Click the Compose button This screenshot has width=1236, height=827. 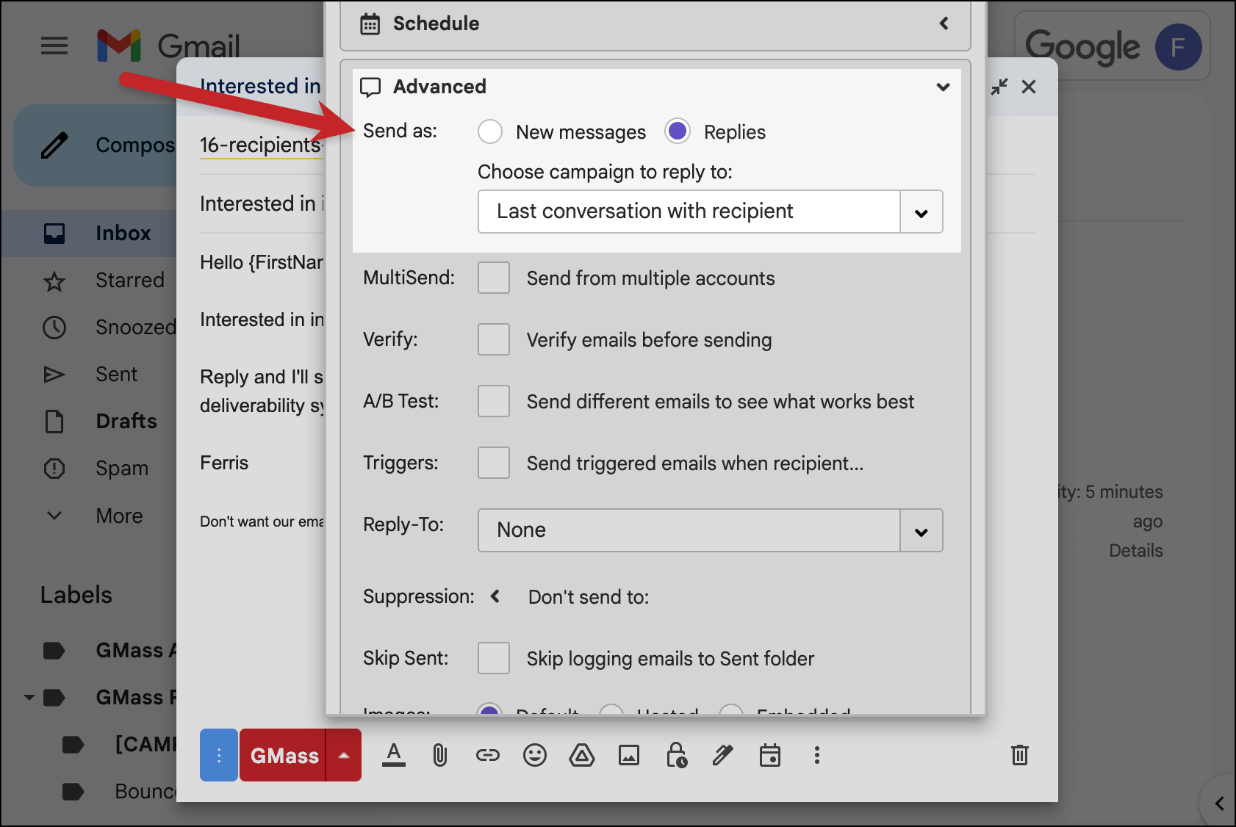[x=96, y=145]
